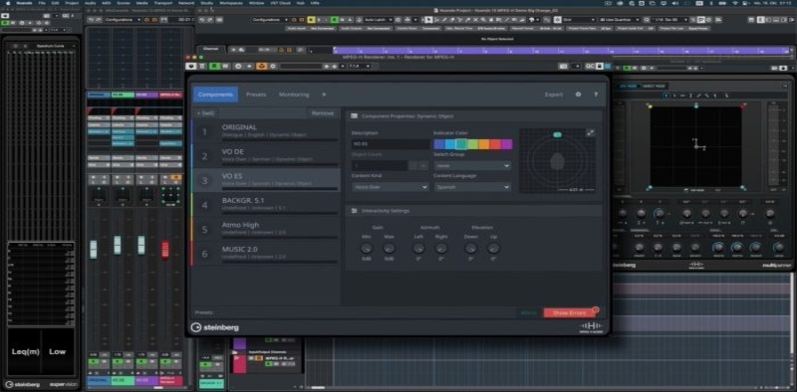Click undo arrow in Project window toolbar
The height and width of the screenshot is (392, 797).
pos(202,20)
